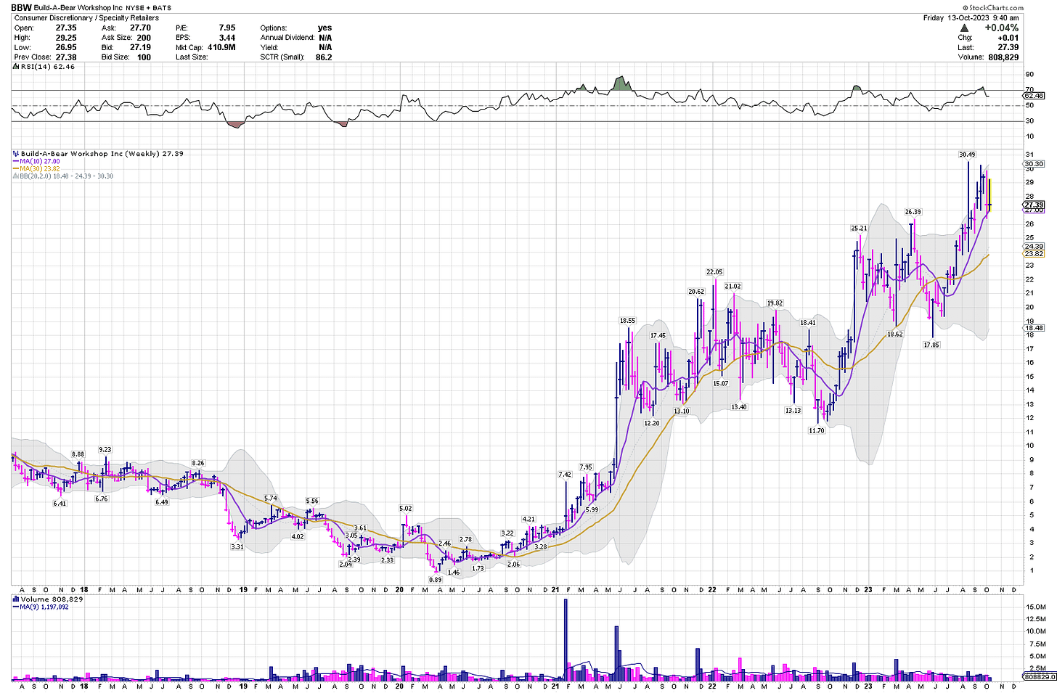
Task: Click the 0.89 all-time low label
Action: (x=435, y=580)
